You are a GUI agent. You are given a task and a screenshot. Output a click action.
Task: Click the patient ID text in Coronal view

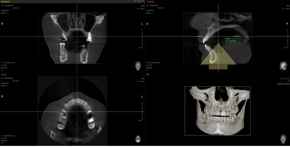coord(7,6)
